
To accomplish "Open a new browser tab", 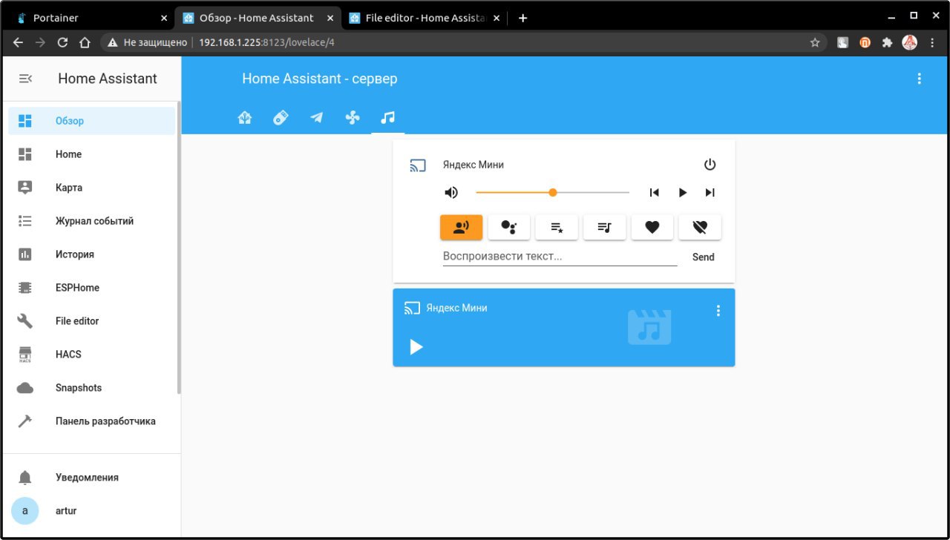I will (522, 18).
